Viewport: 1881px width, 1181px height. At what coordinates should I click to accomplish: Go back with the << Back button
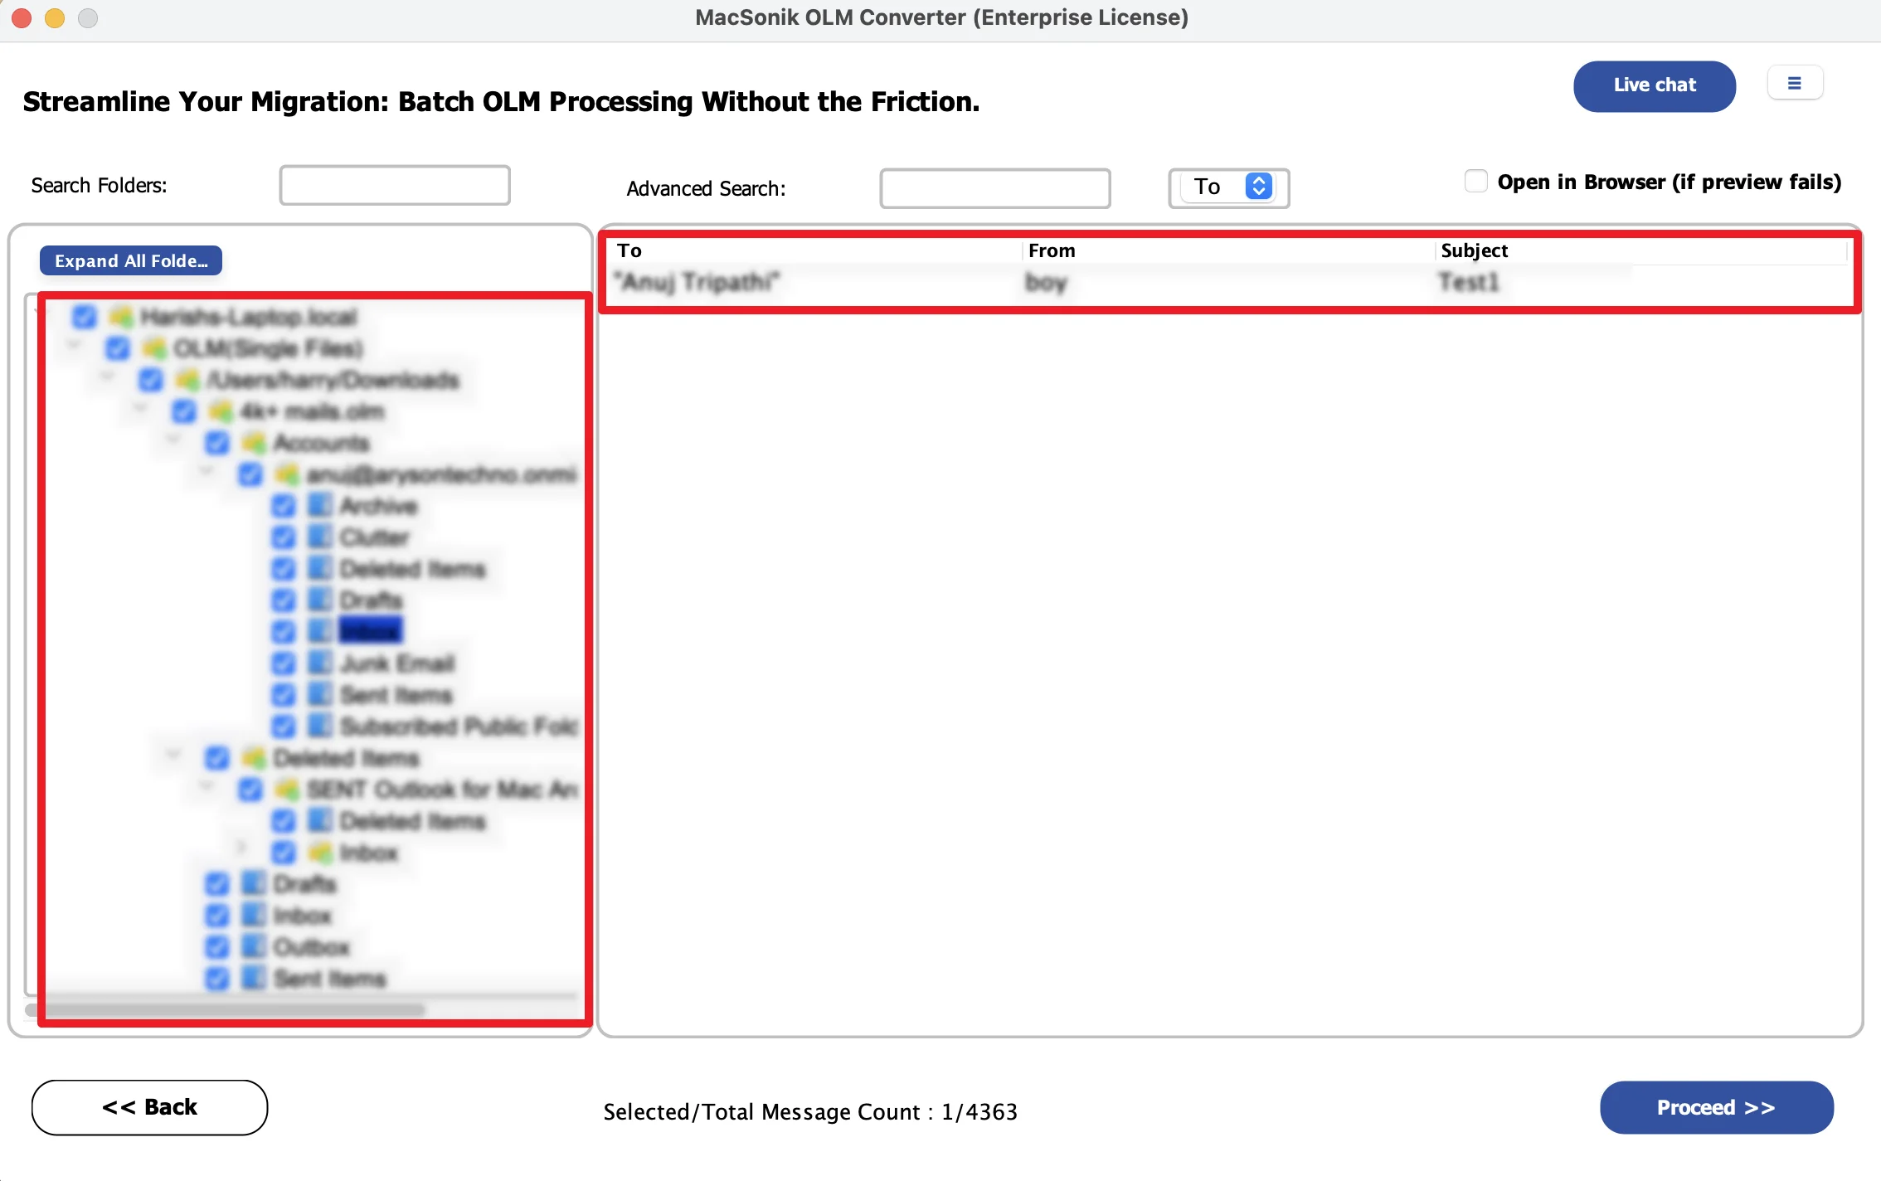[x=149, y=1107]
